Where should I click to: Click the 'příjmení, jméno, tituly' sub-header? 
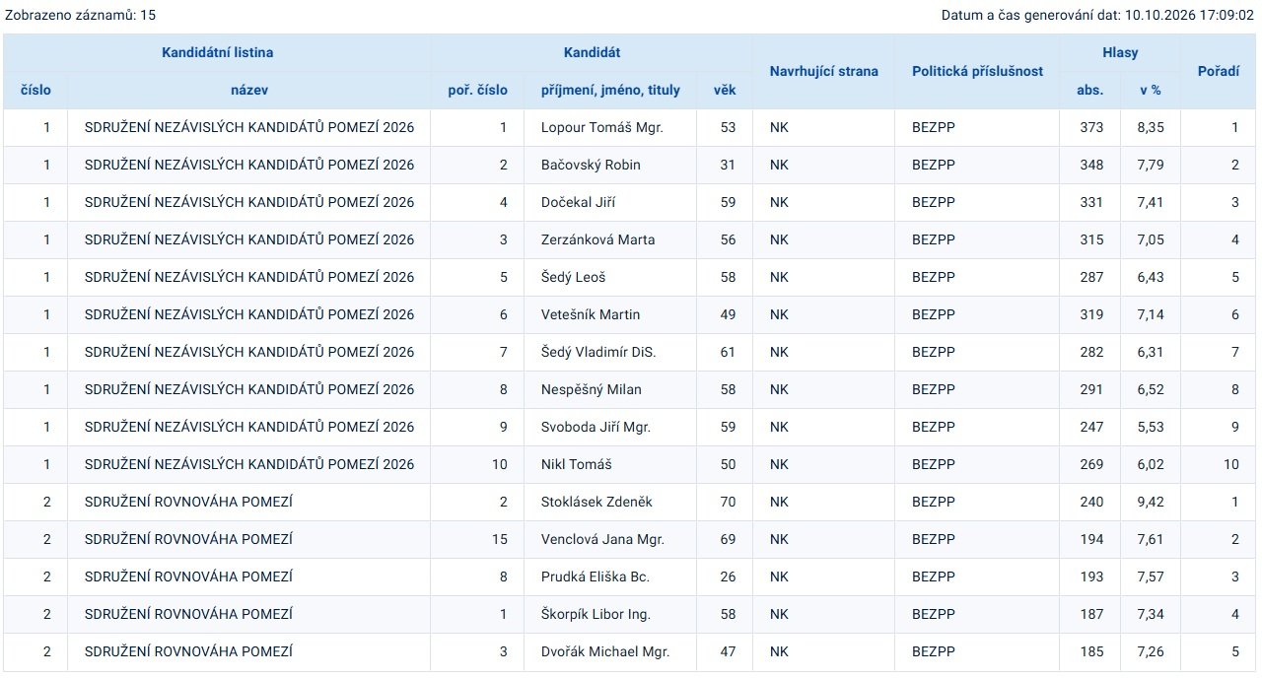point(610,90)
